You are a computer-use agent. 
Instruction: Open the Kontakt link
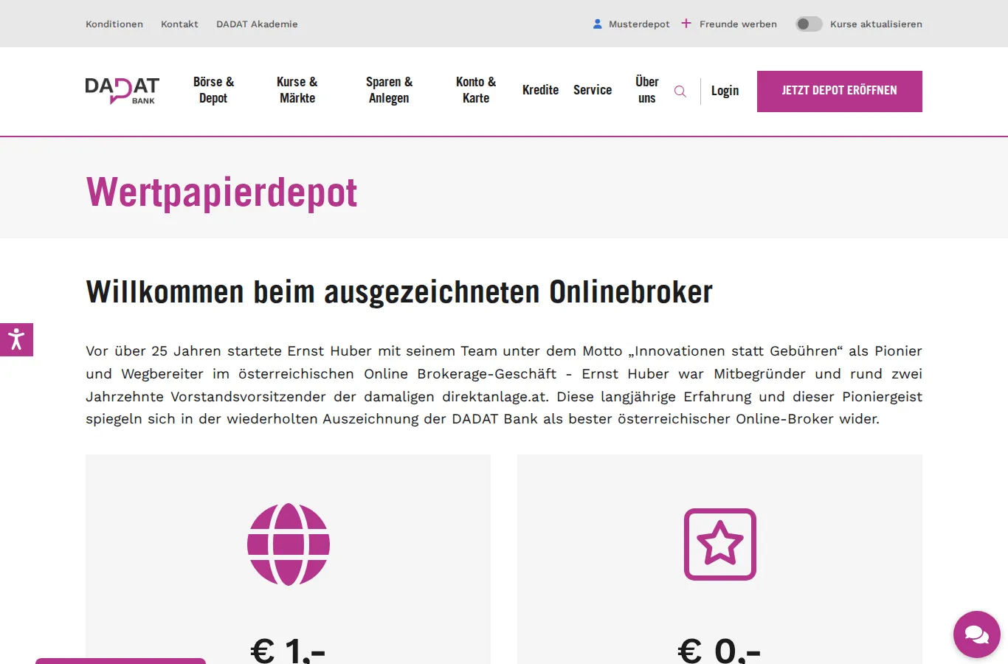point(180,24)
